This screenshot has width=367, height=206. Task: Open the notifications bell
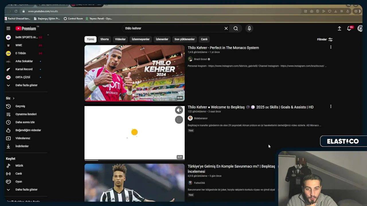click(349, 28)
